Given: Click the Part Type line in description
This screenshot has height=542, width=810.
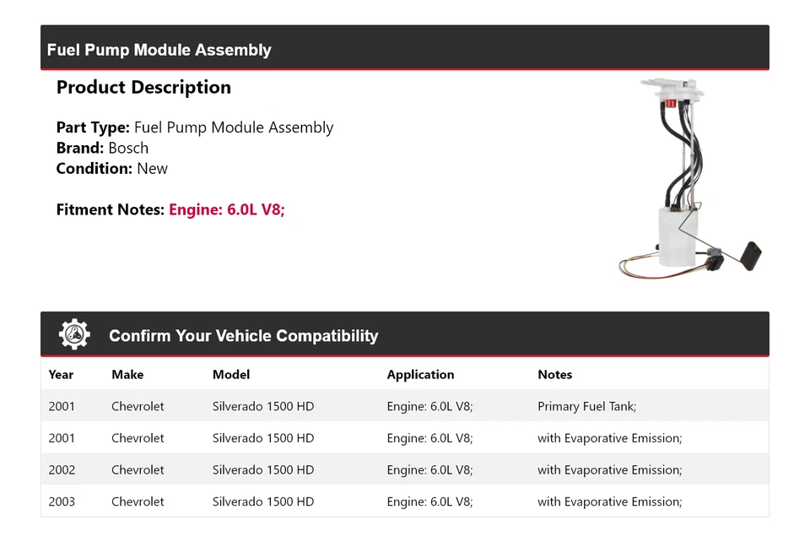Looking at the screenshot, I should click(x=195, y=127).
